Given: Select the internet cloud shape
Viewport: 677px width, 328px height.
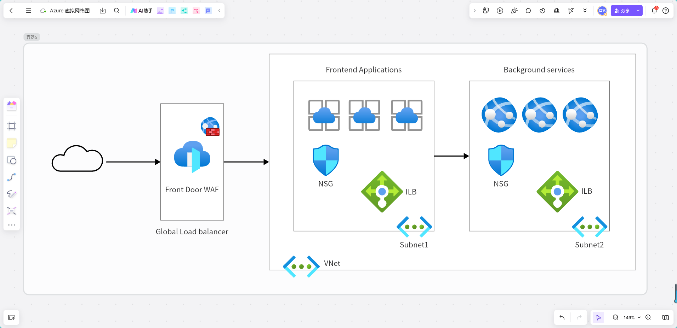Looking at the screenshot, I should [x=77, y=158].
